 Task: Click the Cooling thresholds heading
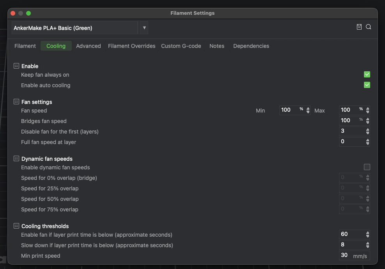click(x=45, y=226)
